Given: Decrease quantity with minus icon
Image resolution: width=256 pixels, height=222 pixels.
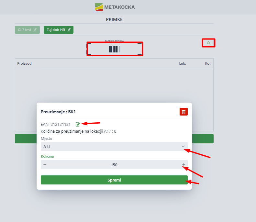Looking at the screenshot, I should (x=45, y=164).
